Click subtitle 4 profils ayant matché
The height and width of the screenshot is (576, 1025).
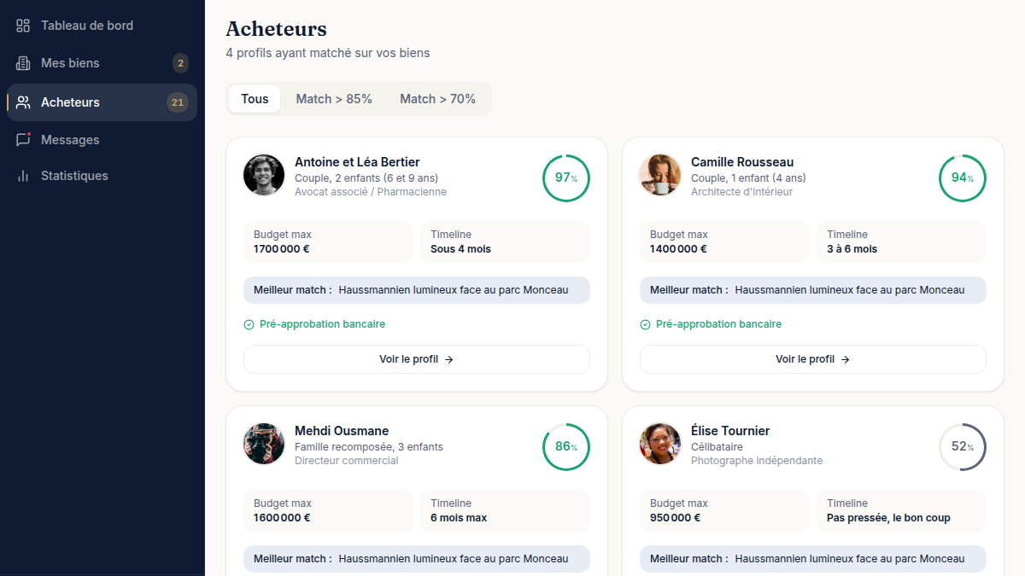[328, 53]
